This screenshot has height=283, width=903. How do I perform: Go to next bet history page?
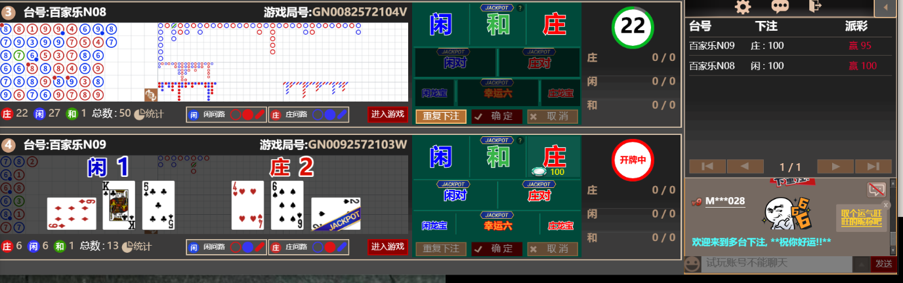(x=835, y=166)
